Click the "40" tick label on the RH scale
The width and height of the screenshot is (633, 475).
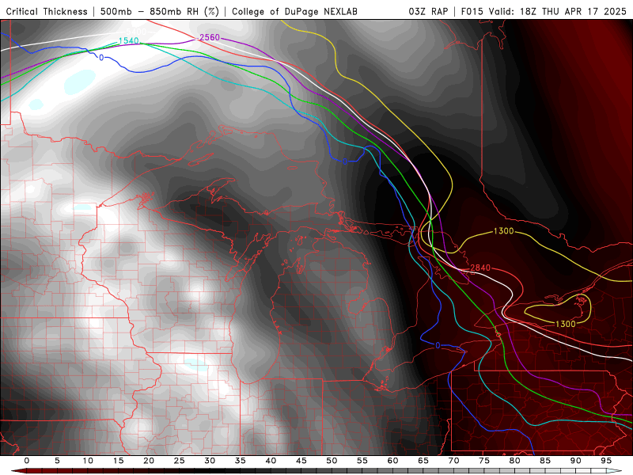[x=271, y=461]
